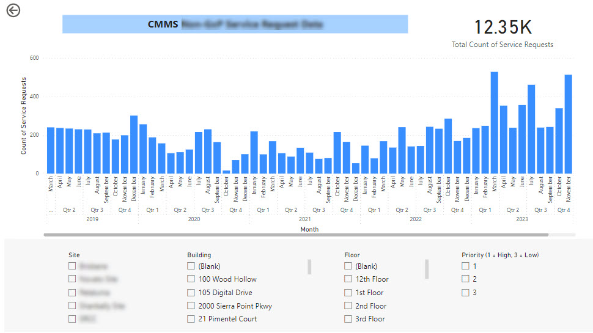The image size is (593, 333).
Task: Select Priority 2 in the priority slicer
Action: pyautogui.click(x=466, y=279)
